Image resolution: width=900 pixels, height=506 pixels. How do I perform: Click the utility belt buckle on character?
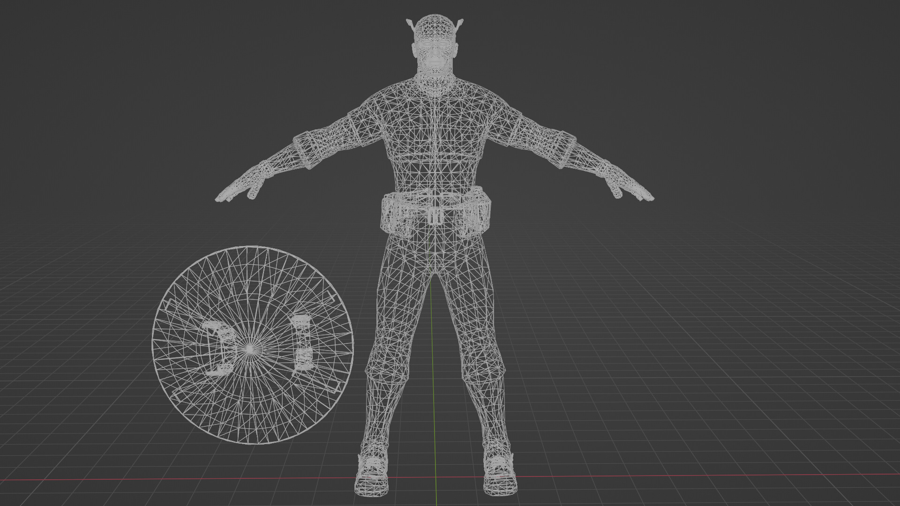[435, 216]
